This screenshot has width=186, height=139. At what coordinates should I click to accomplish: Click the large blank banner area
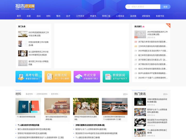click(92, 46)
